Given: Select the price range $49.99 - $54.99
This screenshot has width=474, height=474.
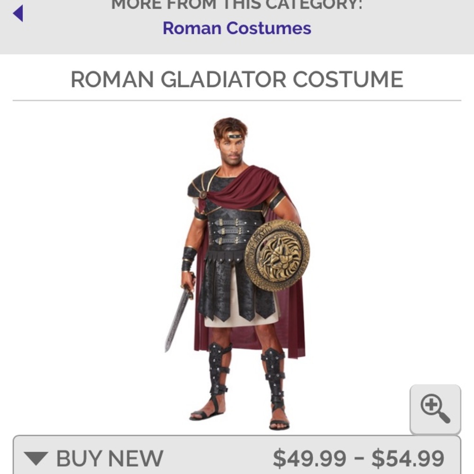Looking at the screenshot, I should click(x=359, y=458).
